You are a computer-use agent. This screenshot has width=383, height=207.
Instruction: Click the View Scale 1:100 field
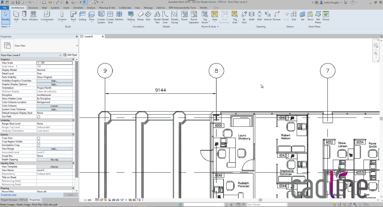click(54, 63)
